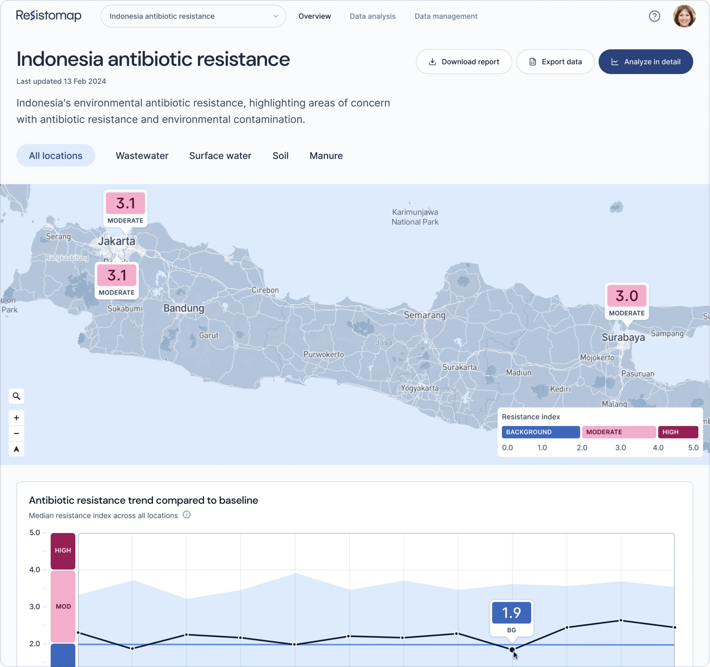Filter by Surface water locations
This screenshot has width=710, height=667.
220,156
